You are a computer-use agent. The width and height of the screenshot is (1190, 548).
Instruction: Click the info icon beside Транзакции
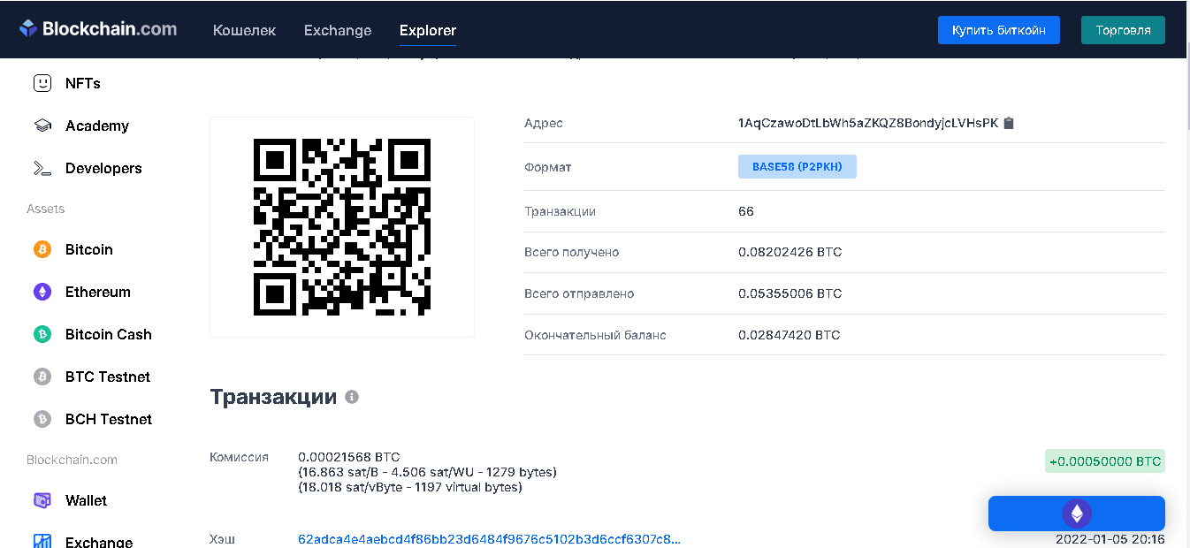(x=351, y=397)
